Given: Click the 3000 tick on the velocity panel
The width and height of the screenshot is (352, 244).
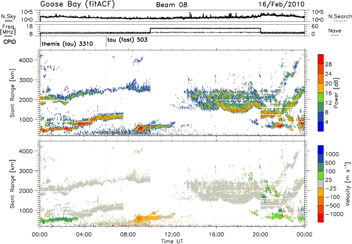Looking at the screenshot, I should click(26, 171).
